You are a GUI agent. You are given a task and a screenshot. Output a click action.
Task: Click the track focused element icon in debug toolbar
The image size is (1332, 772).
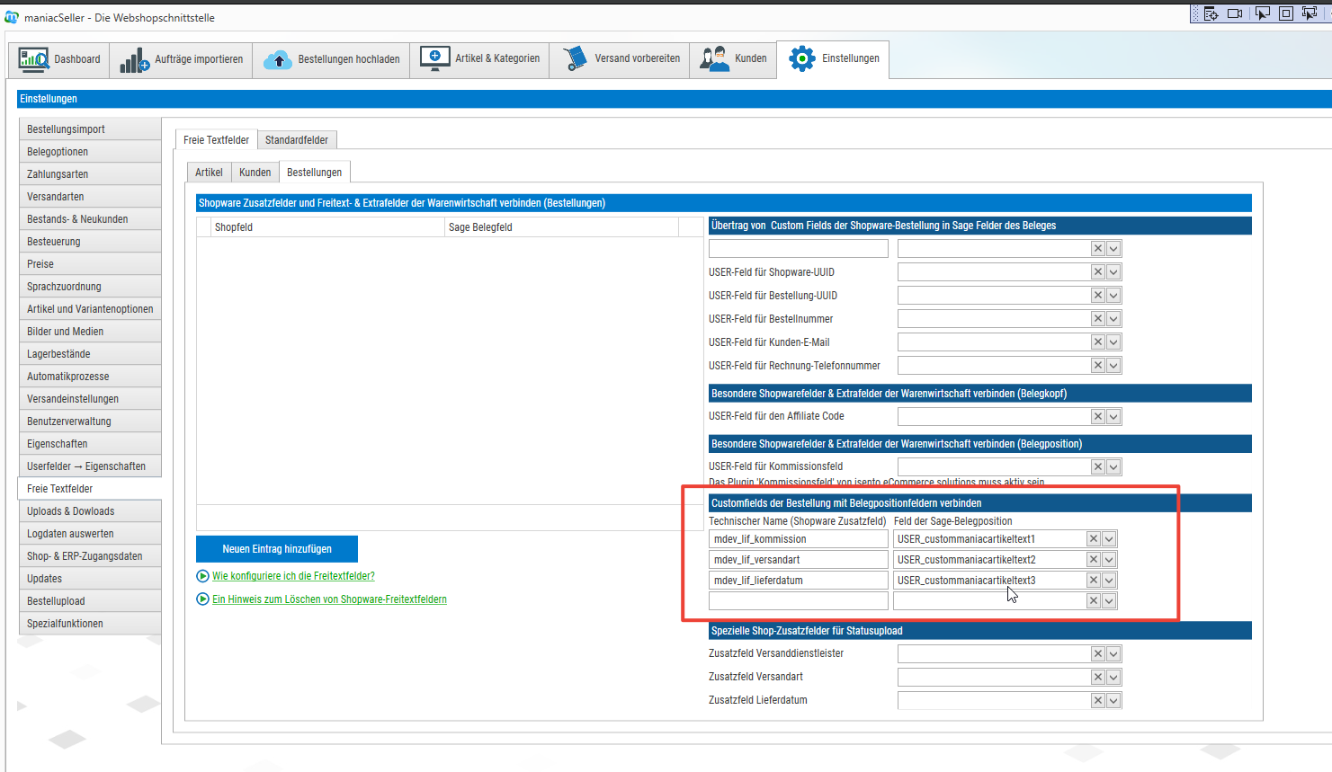coord(1310,13)
